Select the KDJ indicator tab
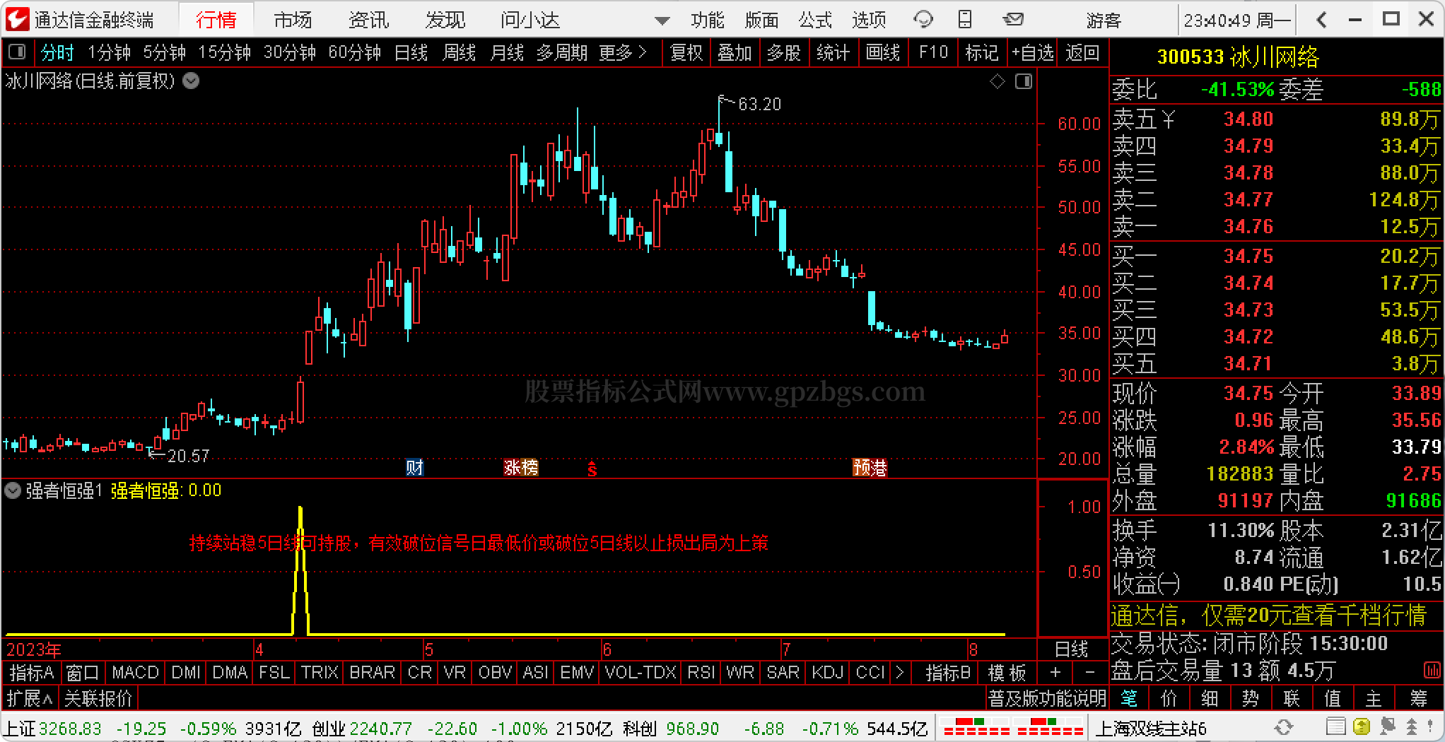This screenshot has width=1445, height=742. (827, 672)
